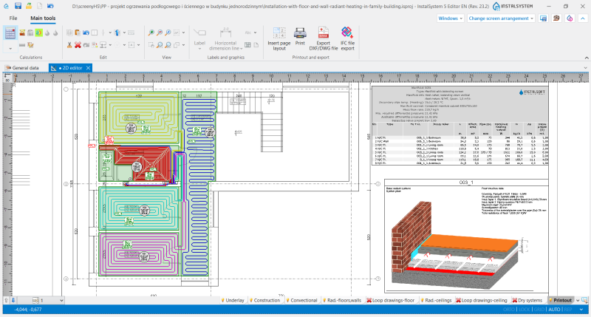Click Horizontal dimension line tool
591x317 pixels.
[225, 39]
